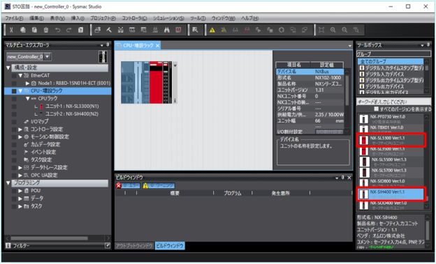Select ユニット2 NX-SIH400(N2) in tree

click(72, 114)
